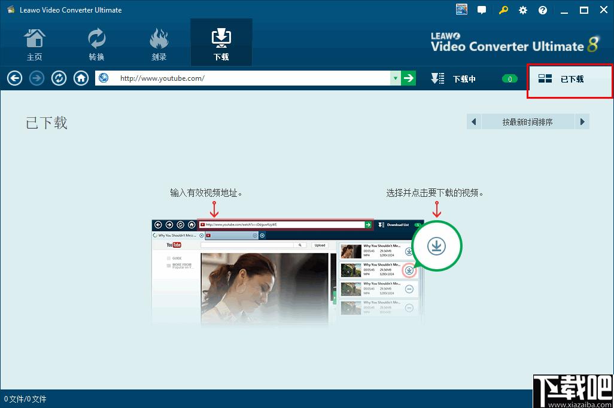Click the browser back arrow button
Image resolution: width=614 pixels, height=408 pixels.
pos(14,78)
